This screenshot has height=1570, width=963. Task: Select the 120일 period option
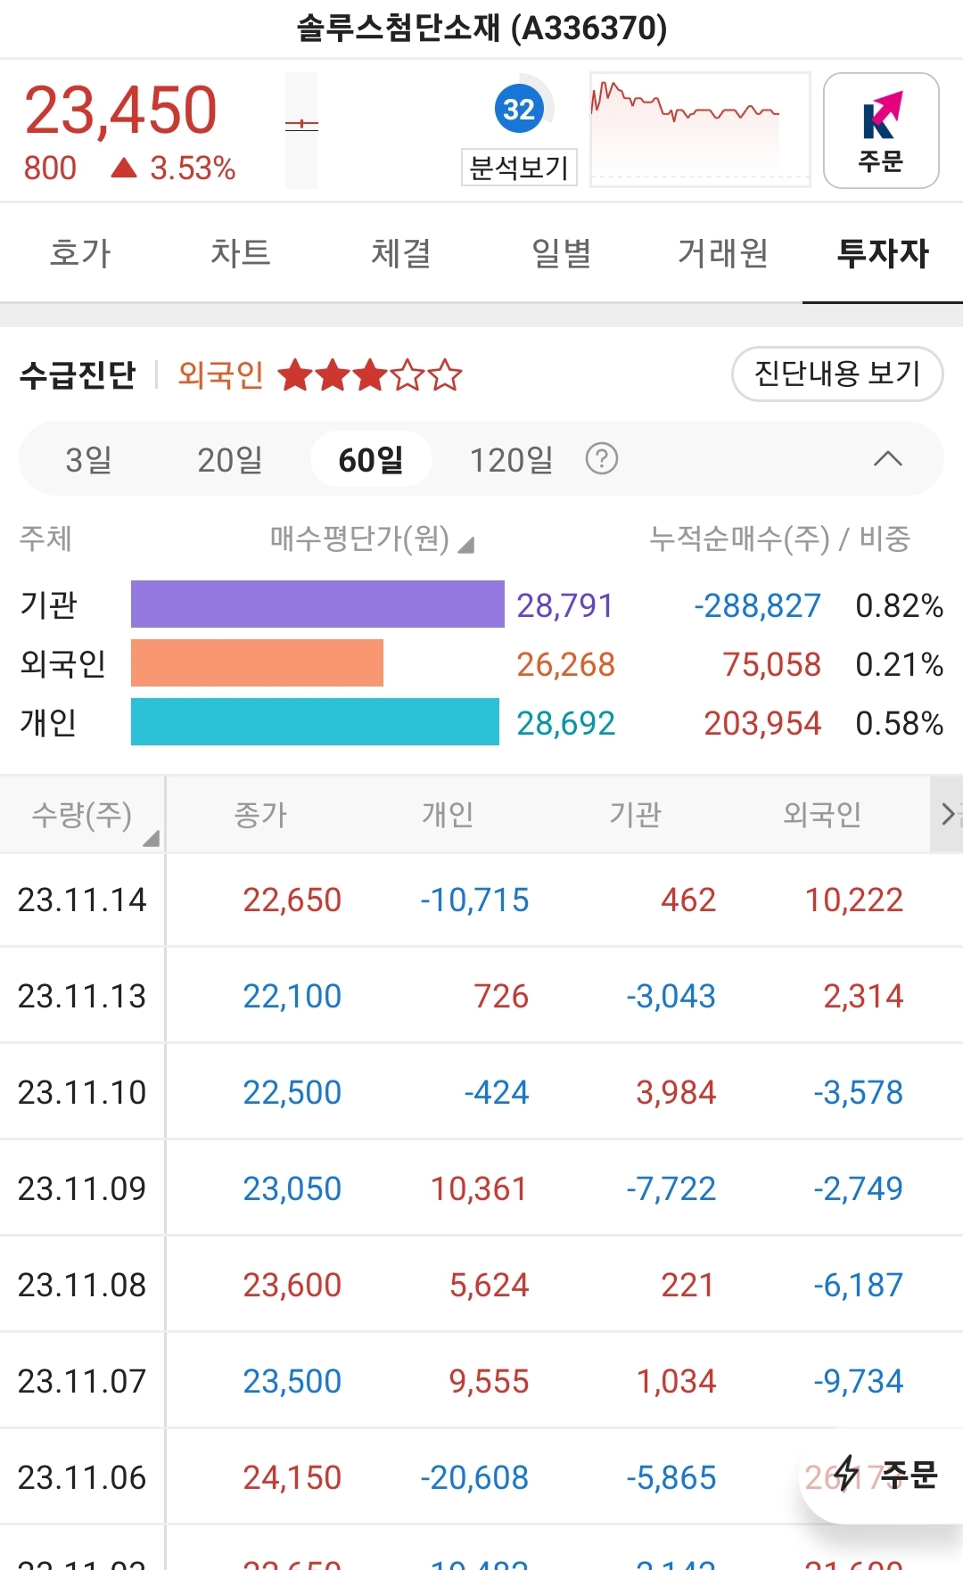click(x=512, y=460)
